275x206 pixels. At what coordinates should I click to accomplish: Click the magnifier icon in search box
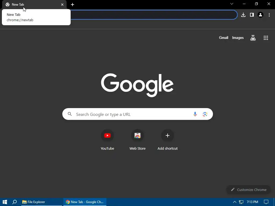pyautogui.click(x=70, y=114)
